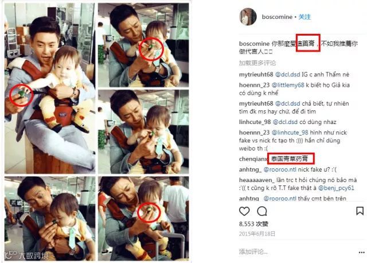
Task: Open the @linhcute_98 mention
Action: coord(290,133)
